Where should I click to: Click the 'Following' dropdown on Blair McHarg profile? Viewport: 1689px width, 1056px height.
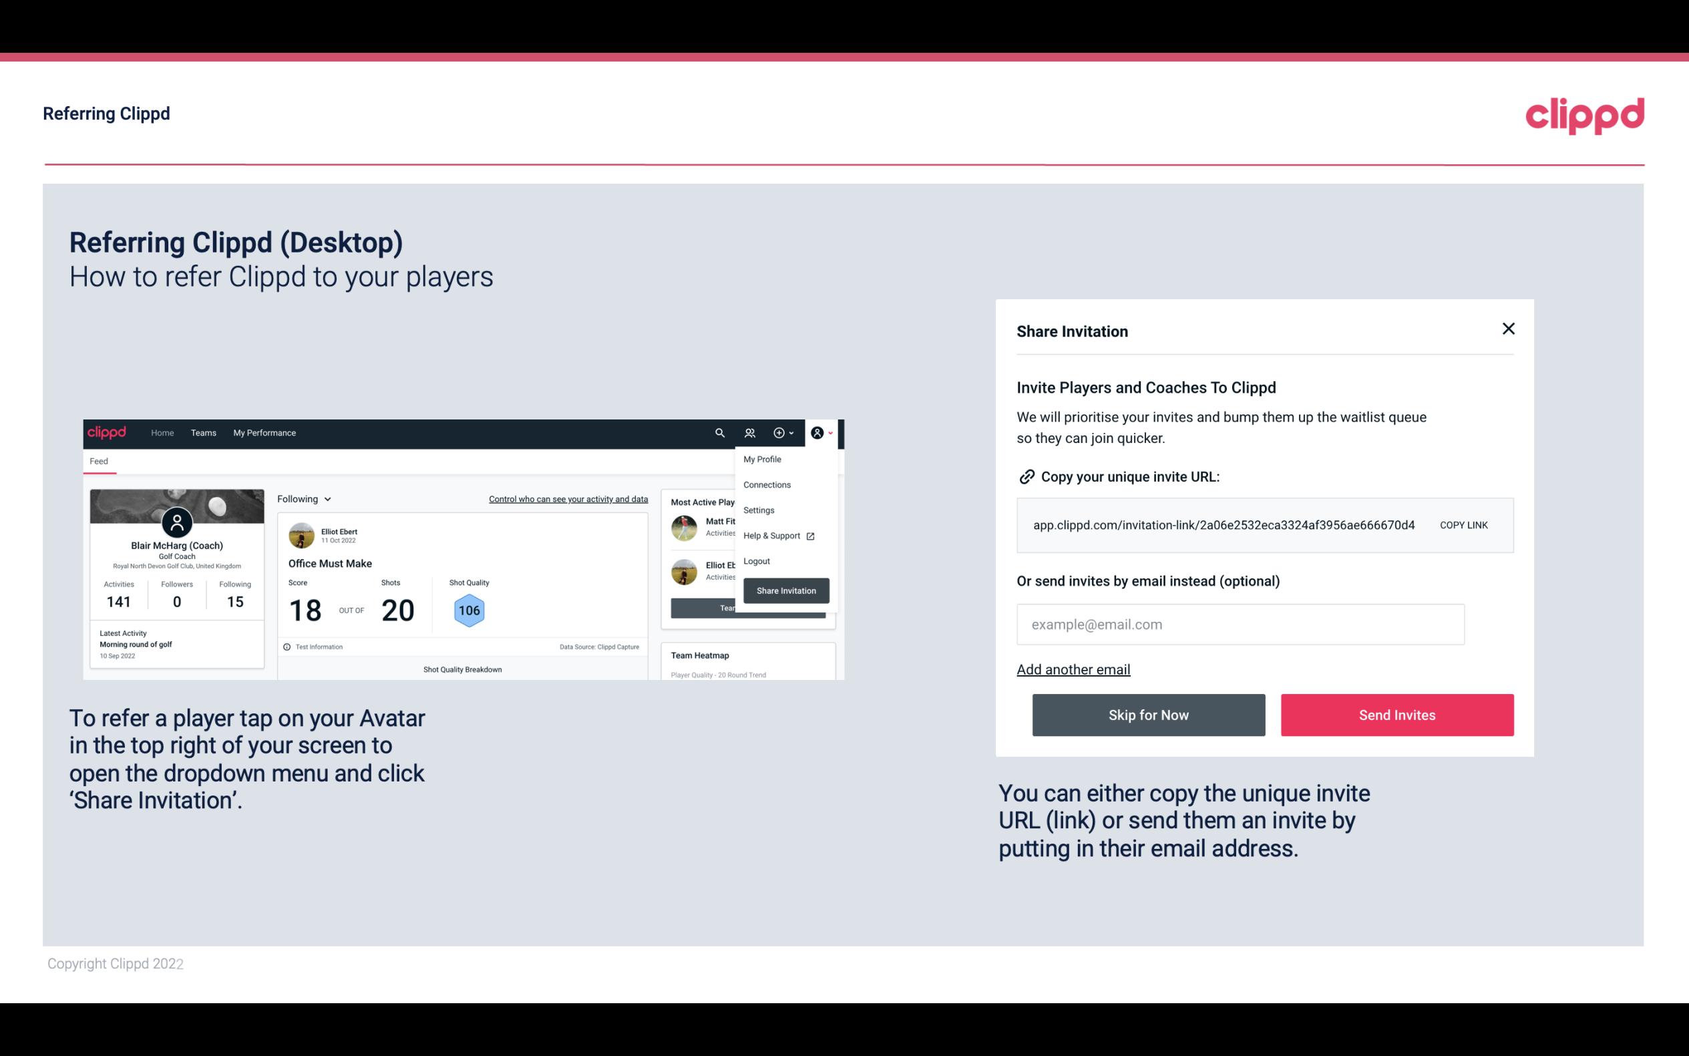point(303,498)
